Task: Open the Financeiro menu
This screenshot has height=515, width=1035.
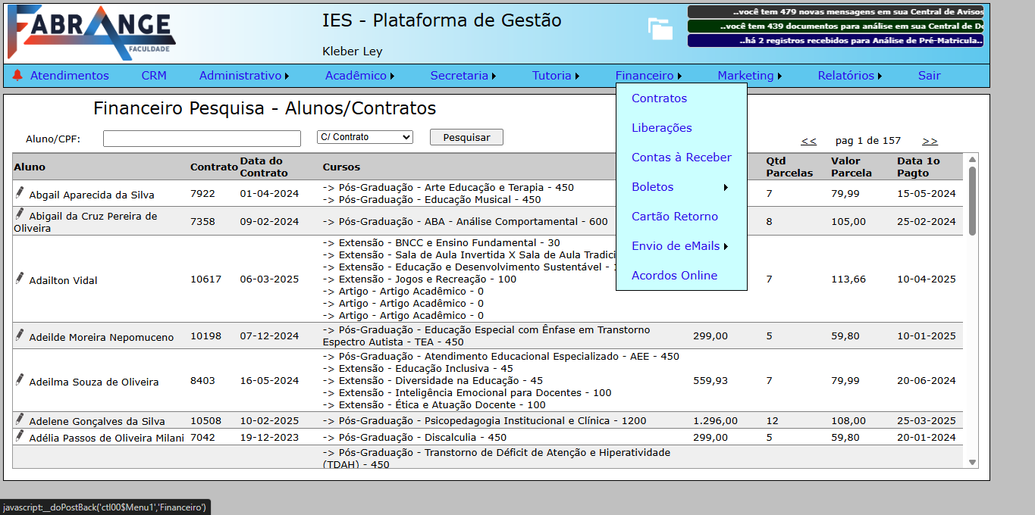Action: click(648, 76)
